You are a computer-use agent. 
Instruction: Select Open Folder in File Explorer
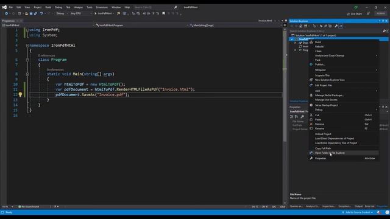[344, 153]
